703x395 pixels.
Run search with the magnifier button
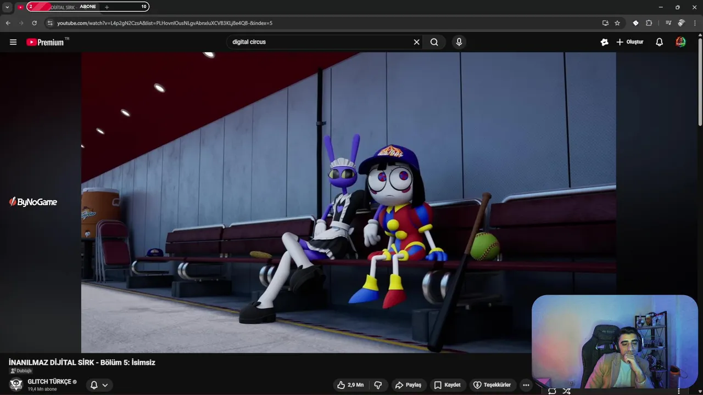coord(434,42)
